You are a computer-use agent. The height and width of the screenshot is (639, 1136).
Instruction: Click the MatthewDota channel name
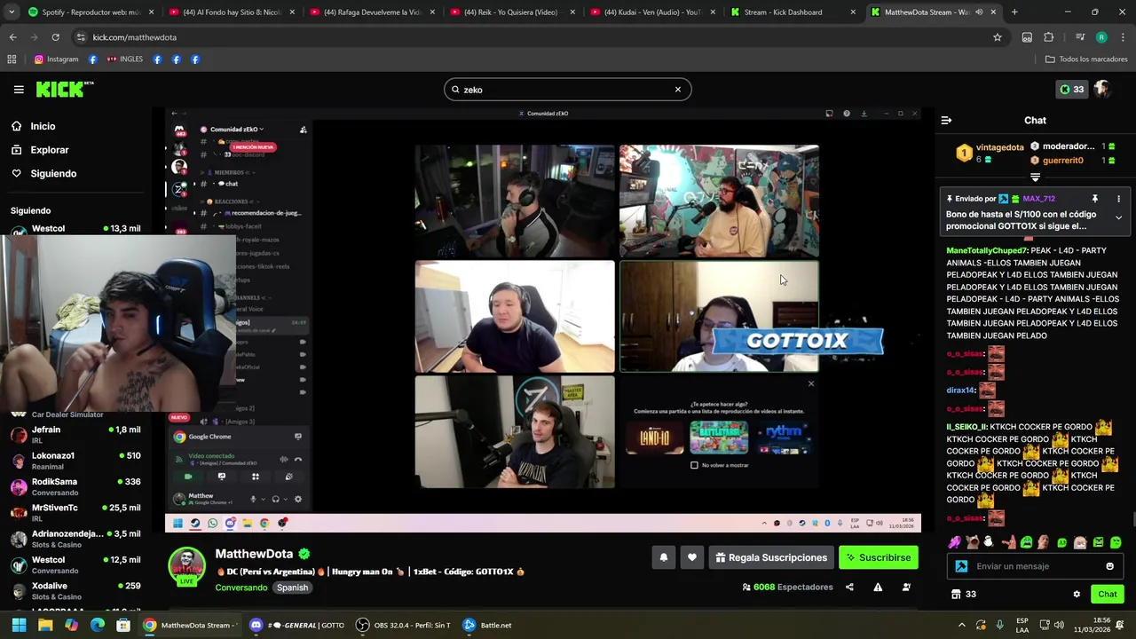pos(254,554)
